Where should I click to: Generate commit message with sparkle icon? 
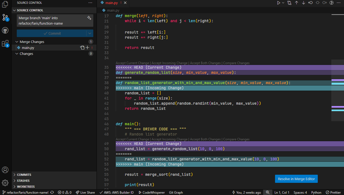(89, 18)
